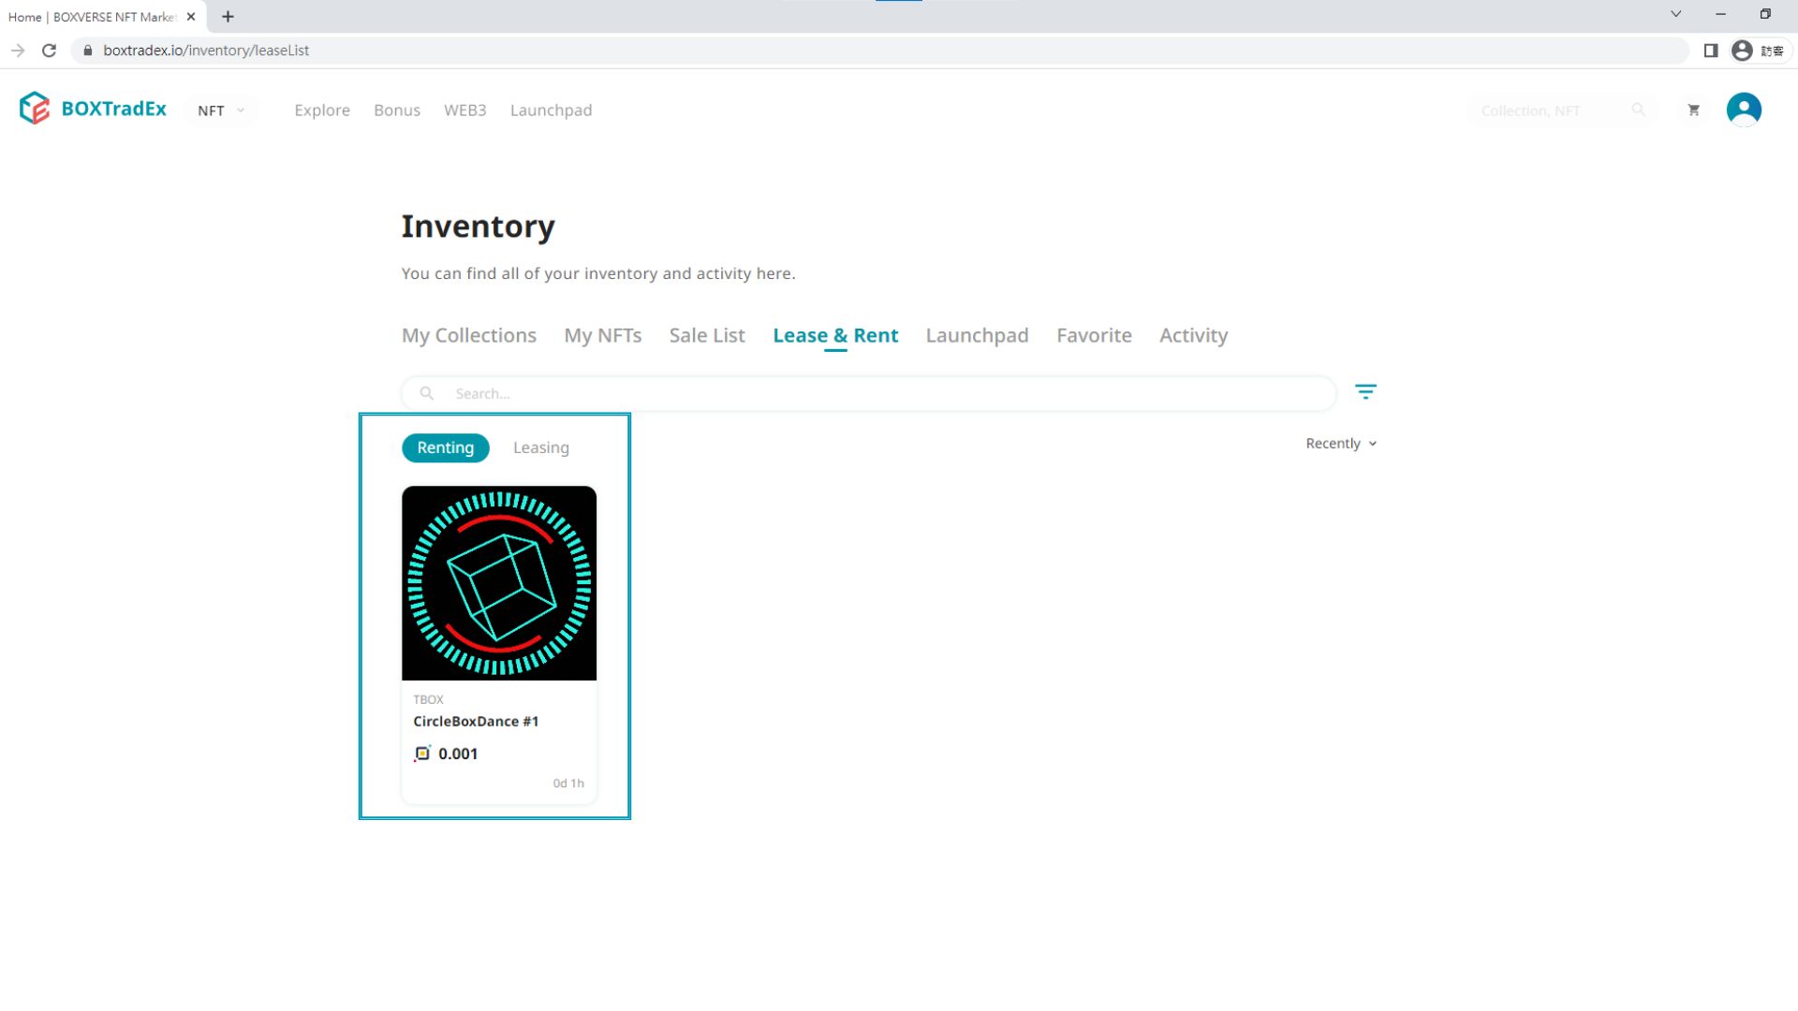Open the shopping cart icon
Screen dimensions: 1798x1011
pyautogui.click(x=1693, y=110)
